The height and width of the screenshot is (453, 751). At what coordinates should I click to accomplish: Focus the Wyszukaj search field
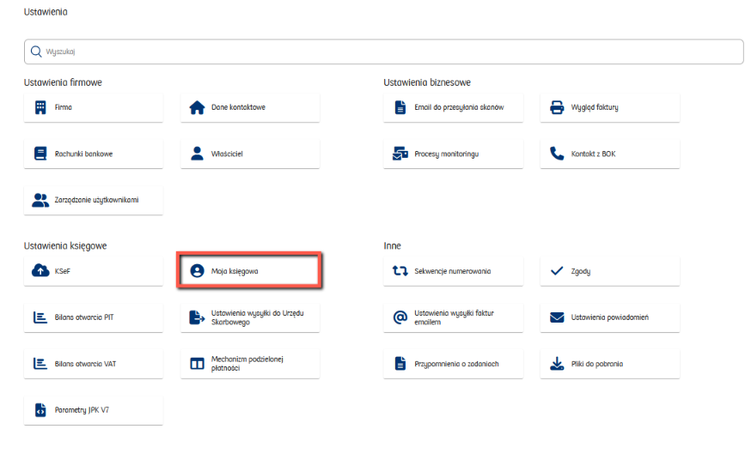[383, 51]
